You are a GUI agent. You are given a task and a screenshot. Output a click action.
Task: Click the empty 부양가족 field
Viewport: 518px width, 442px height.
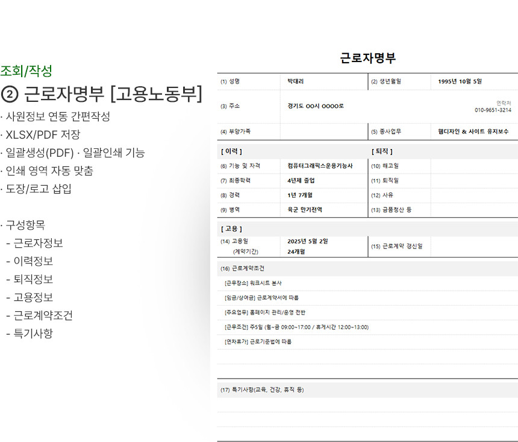pyautogui.click(x=323, y=131)
